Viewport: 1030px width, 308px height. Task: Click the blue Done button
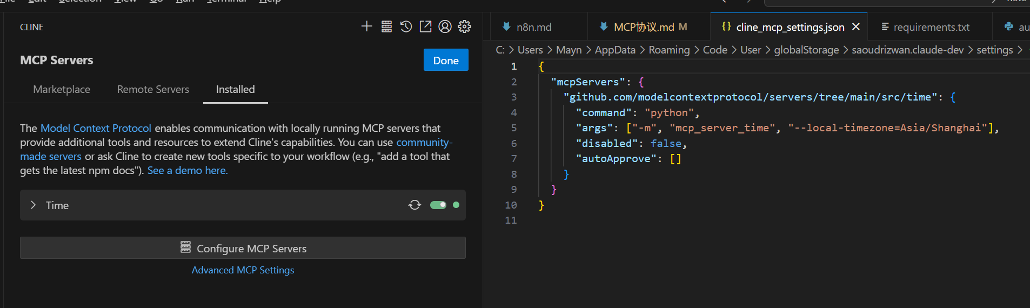coord(445,60)
